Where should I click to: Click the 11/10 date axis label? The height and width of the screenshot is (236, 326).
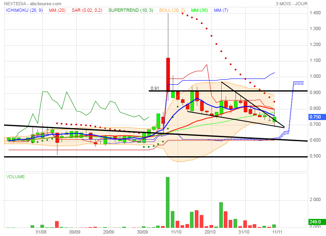(x=176, y=232)
